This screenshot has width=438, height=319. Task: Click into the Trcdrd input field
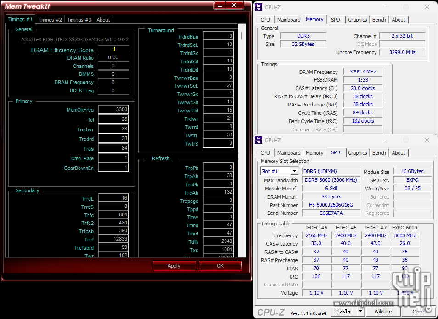113,139
